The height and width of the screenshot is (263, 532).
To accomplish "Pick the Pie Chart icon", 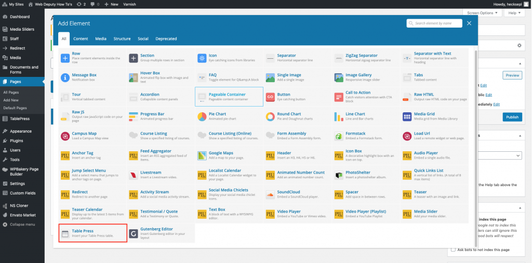I will (x=202, y=116).
